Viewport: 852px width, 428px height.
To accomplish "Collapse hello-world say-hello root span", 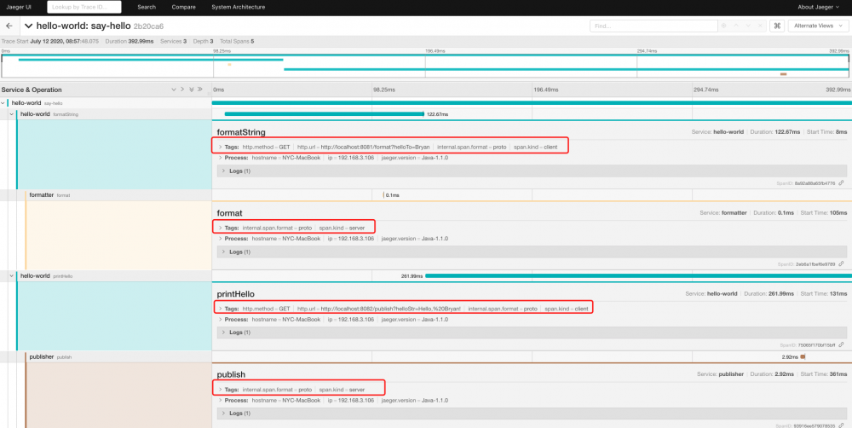I will pos(3,102).
